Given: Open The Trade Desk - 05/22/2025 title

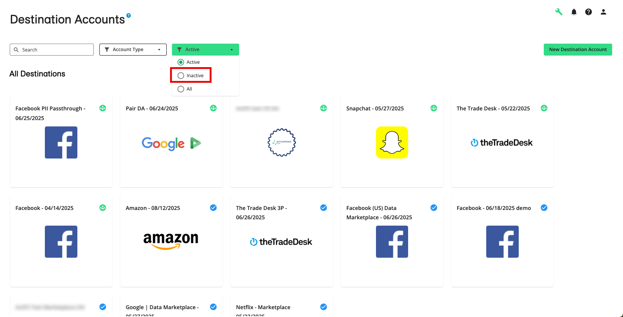Looking at the screenshot, I should tap(493, 109).
